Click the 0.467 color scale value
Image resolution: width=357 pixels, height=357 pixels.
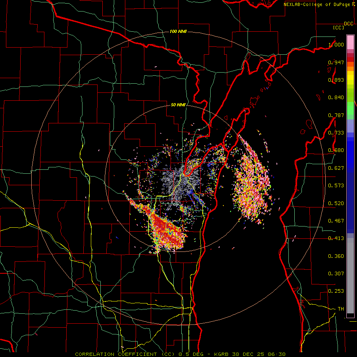[x=336, y=221]
